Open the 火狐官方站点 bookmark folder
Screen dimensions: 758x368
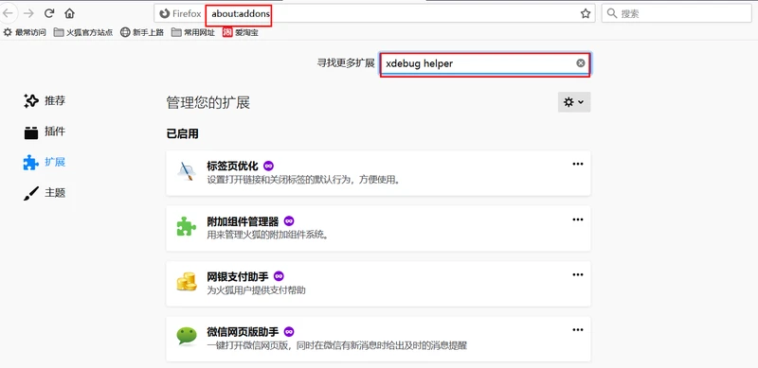click(x=83, y=32)
